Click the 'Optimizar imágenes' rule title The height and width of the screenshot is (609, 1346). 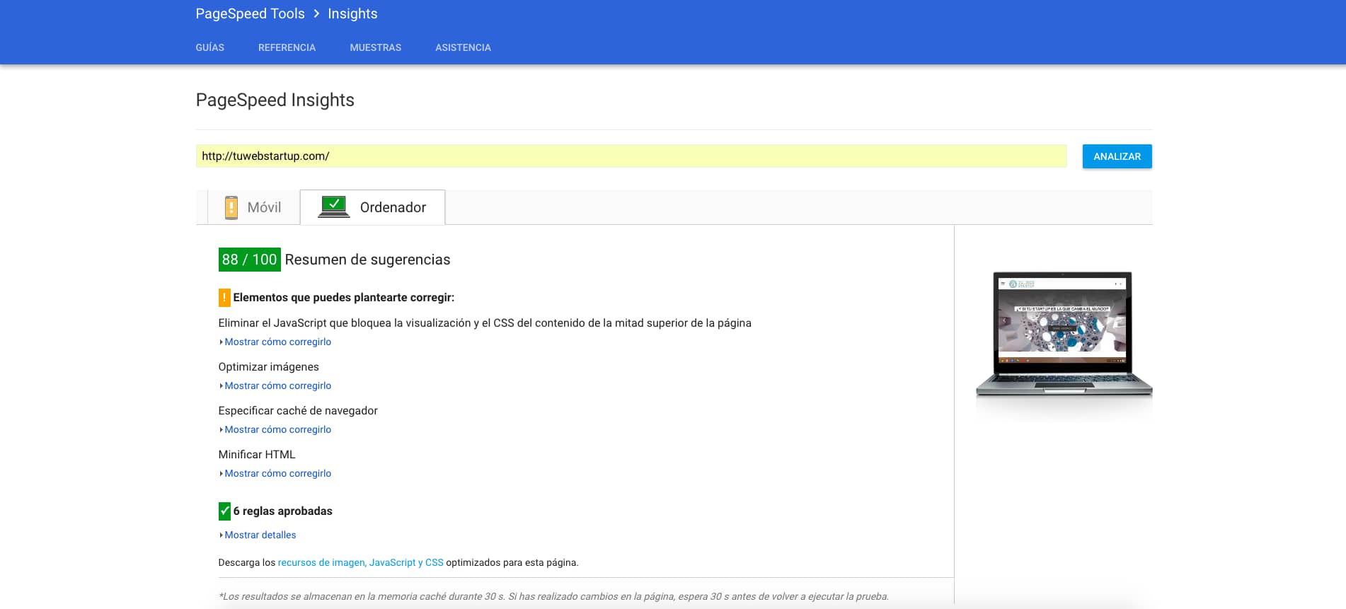point(268,366)
